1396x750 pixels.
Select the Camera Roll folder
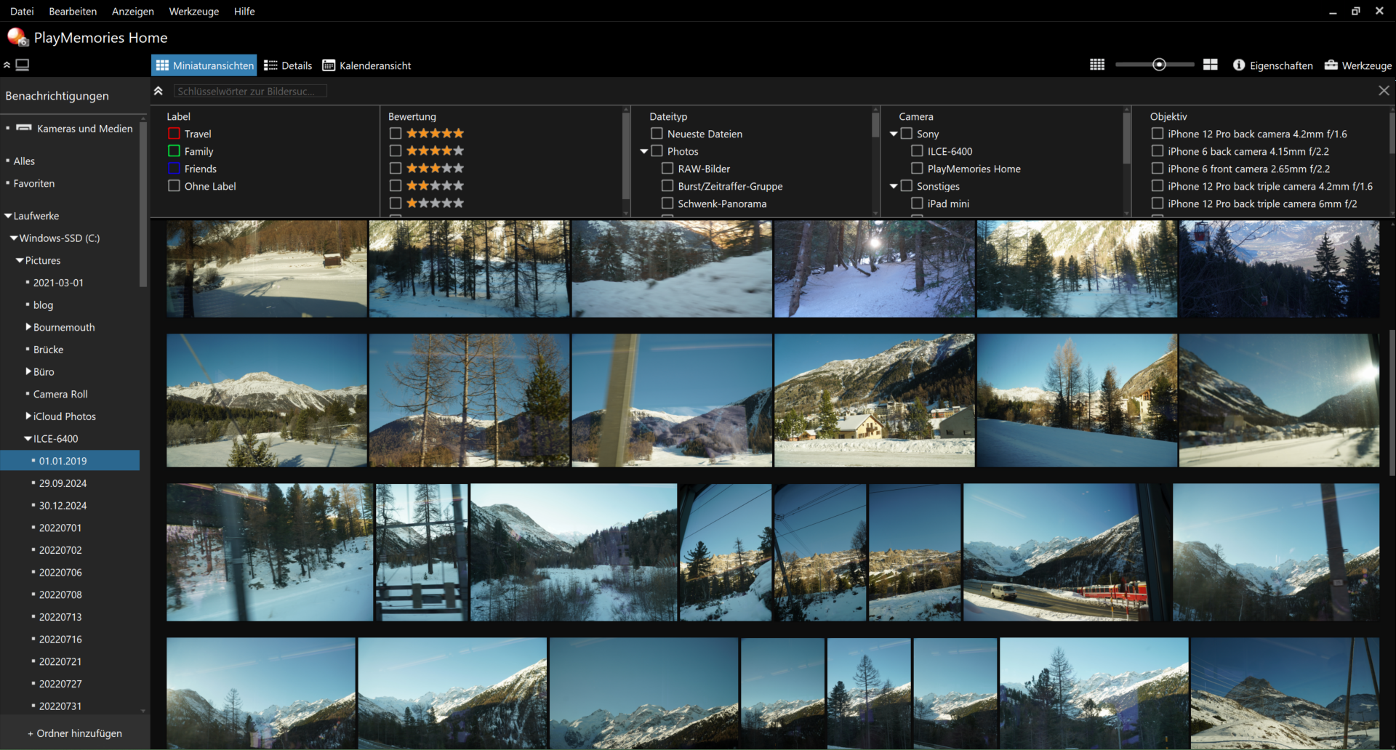pos(60,394)
